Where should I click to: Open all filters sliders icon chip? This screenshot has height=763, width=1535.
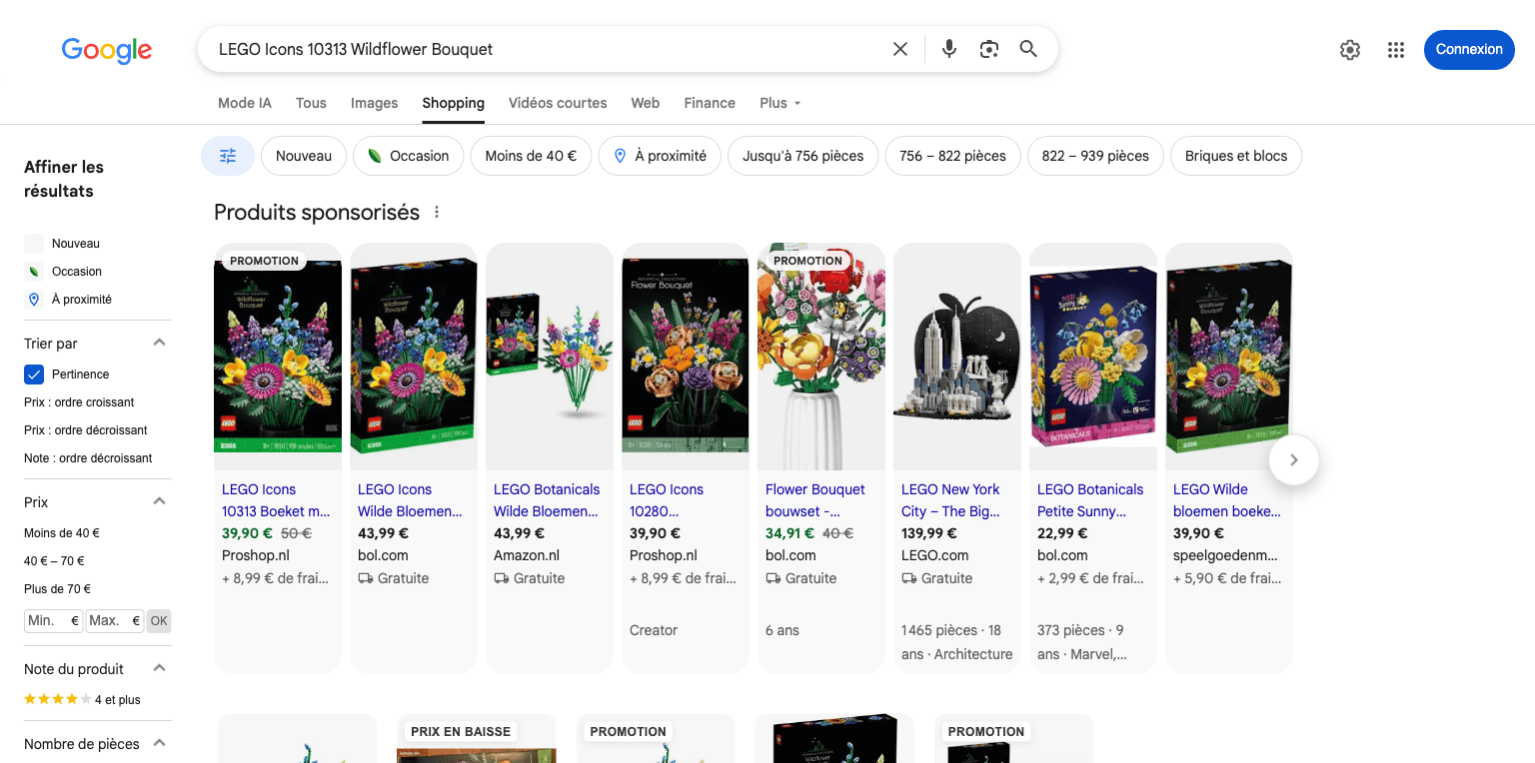click(x=228, y=156)
